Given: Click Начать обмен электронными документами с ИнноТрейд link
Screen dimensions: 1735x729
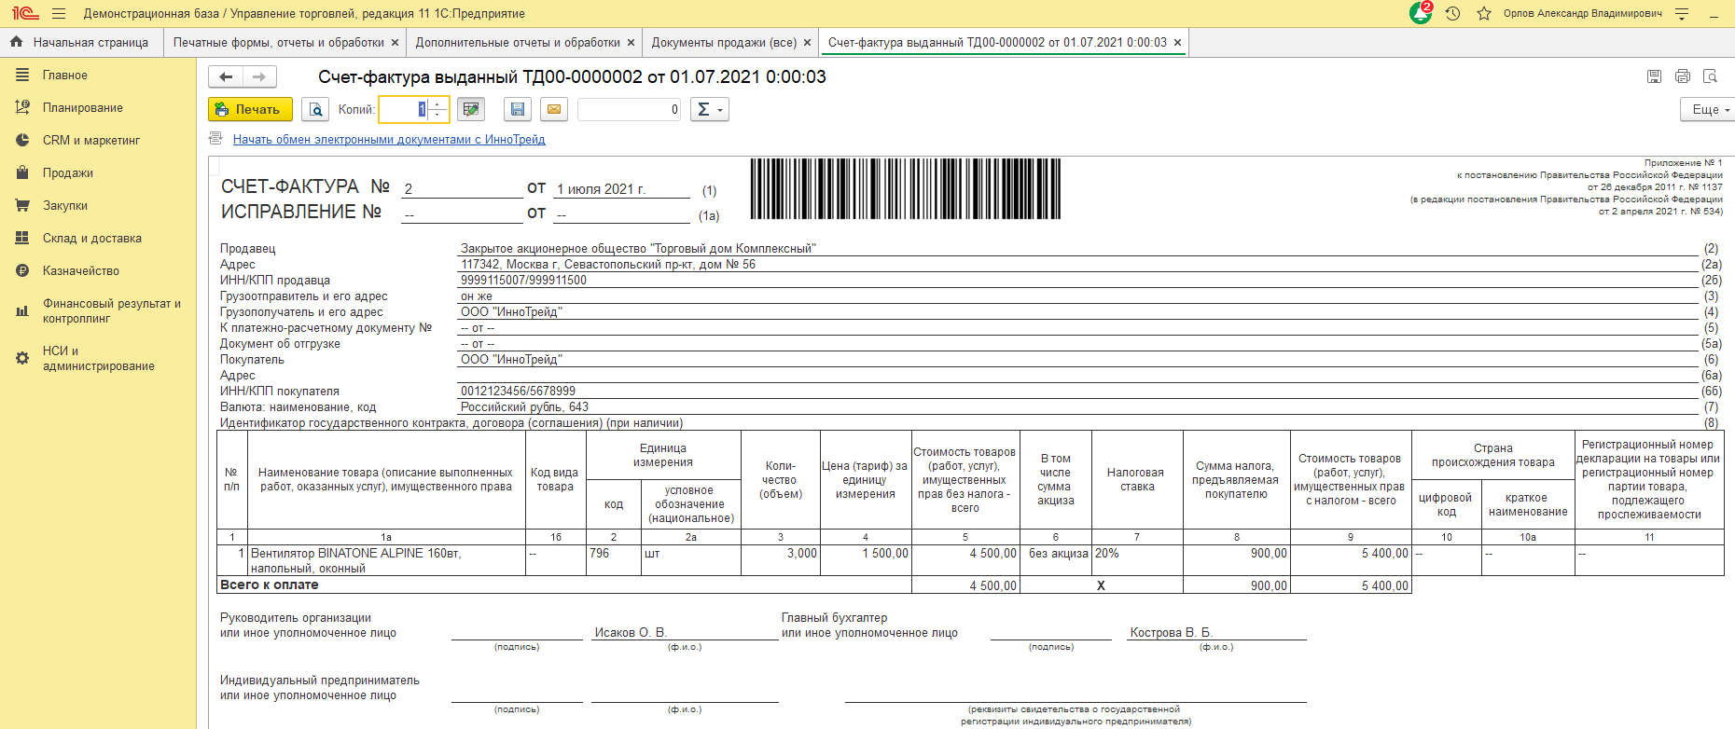Looking at the screenshot, I should click(x=389, y=139).
